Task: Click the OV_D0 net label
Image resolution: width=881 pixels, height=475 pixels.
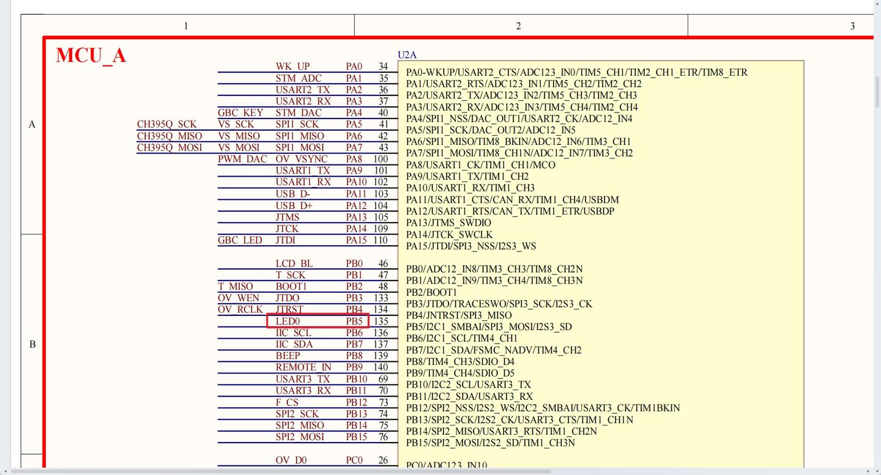Action: [291, 460]
